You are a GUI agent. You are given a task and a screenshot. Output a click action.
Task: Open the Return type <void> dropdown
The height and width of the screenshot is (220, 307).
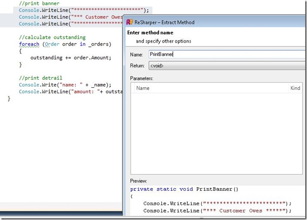click(x=227, y=66)
